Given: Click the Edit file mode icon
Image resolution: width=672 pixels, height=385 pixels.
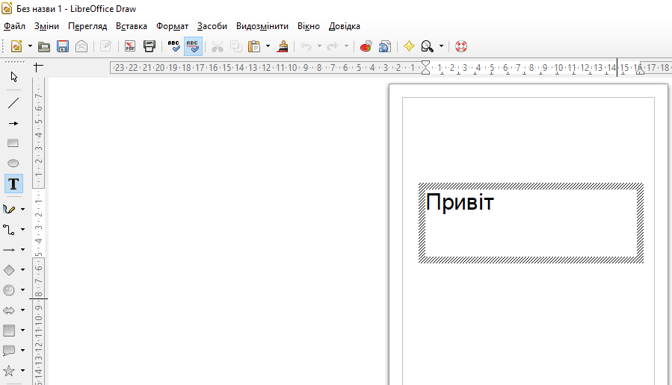Looking at the screenshot, I should coord(105,46).
